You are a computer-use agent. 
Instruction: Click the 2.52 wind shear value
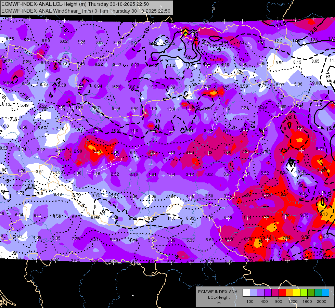(x=115, y=174)
